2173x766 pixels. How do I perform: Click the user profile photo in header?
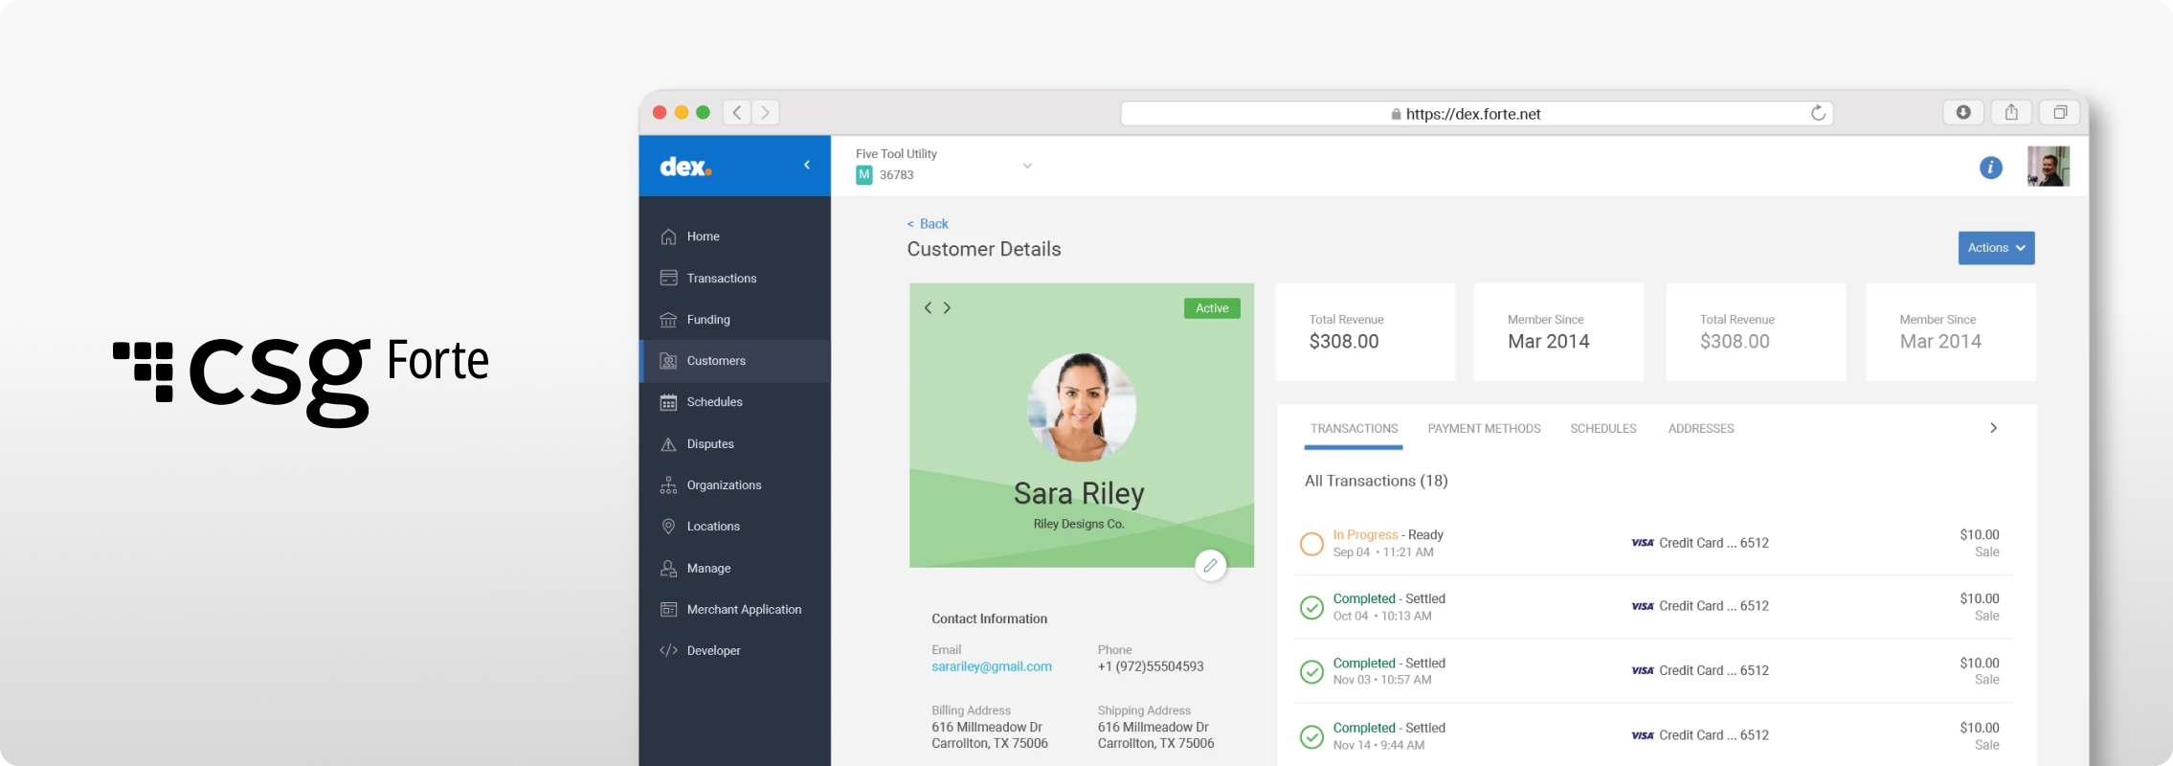coord(2049,167)
